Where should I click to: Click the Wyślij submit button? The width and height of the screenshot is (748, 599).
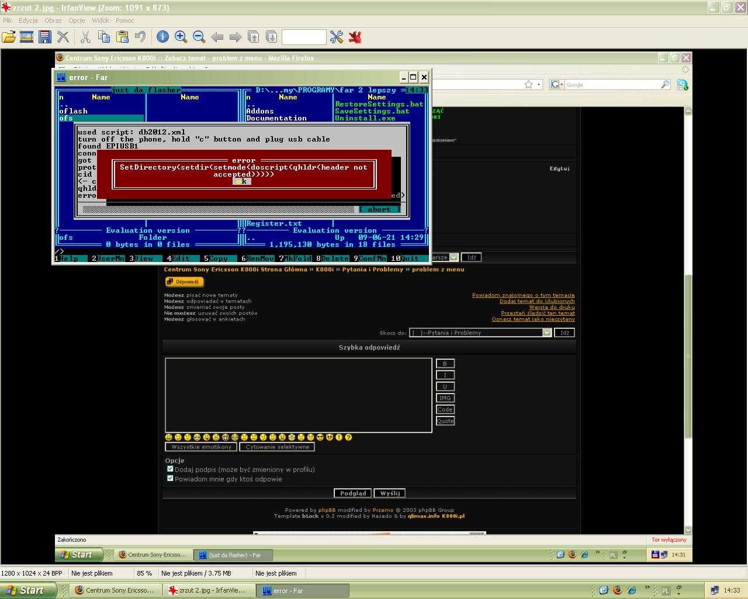click(x=390, y=493)
